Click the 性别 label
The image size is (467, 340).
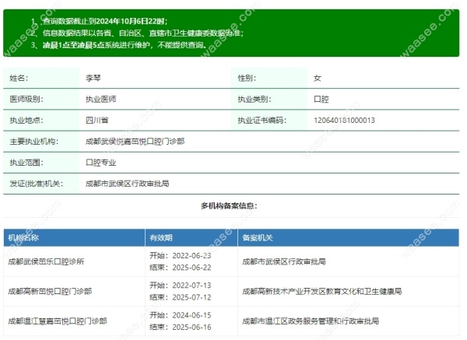(x=247, y=78)
